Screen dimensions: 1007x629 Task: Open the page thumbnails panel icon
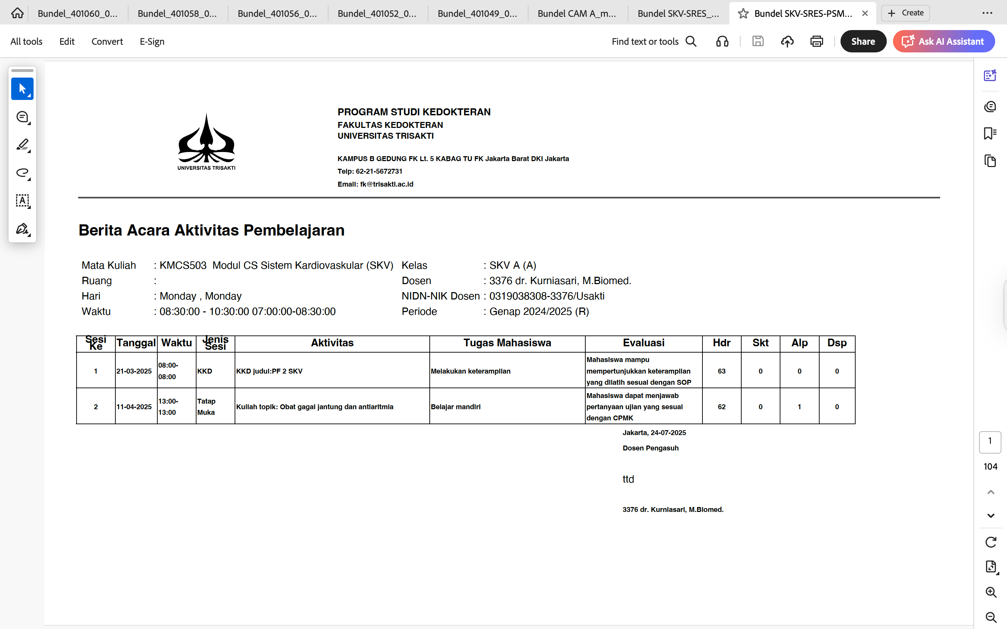point(990,161)
